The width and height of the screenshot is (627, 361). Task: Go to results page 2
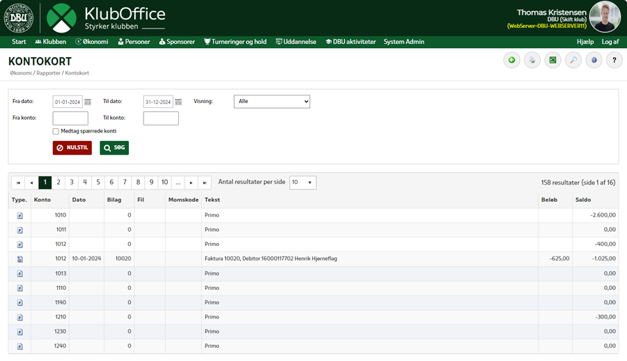tap(59, 183)
